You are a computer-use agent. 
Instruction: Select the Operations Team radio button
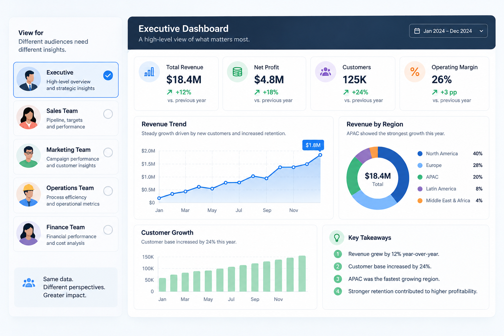[x=108, y=191]
